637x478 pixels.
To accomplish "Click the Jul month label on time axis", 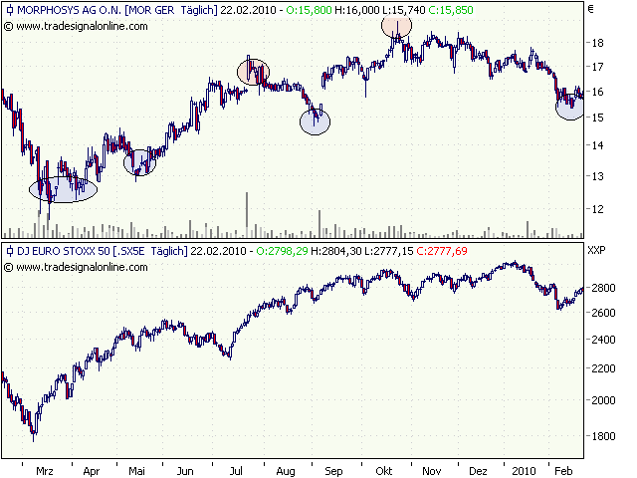I will click(x=236, y=471).
